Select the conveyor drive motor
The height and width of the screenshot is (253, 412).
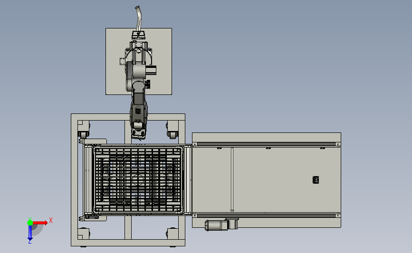(x=216, y=225)
